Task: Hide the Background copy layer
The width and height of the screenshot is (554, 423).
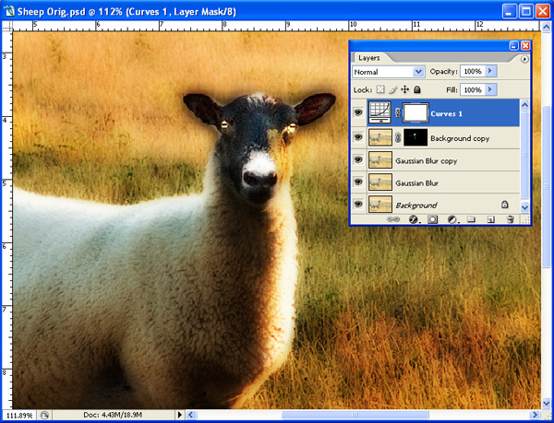Action: [x=358, y=138]
